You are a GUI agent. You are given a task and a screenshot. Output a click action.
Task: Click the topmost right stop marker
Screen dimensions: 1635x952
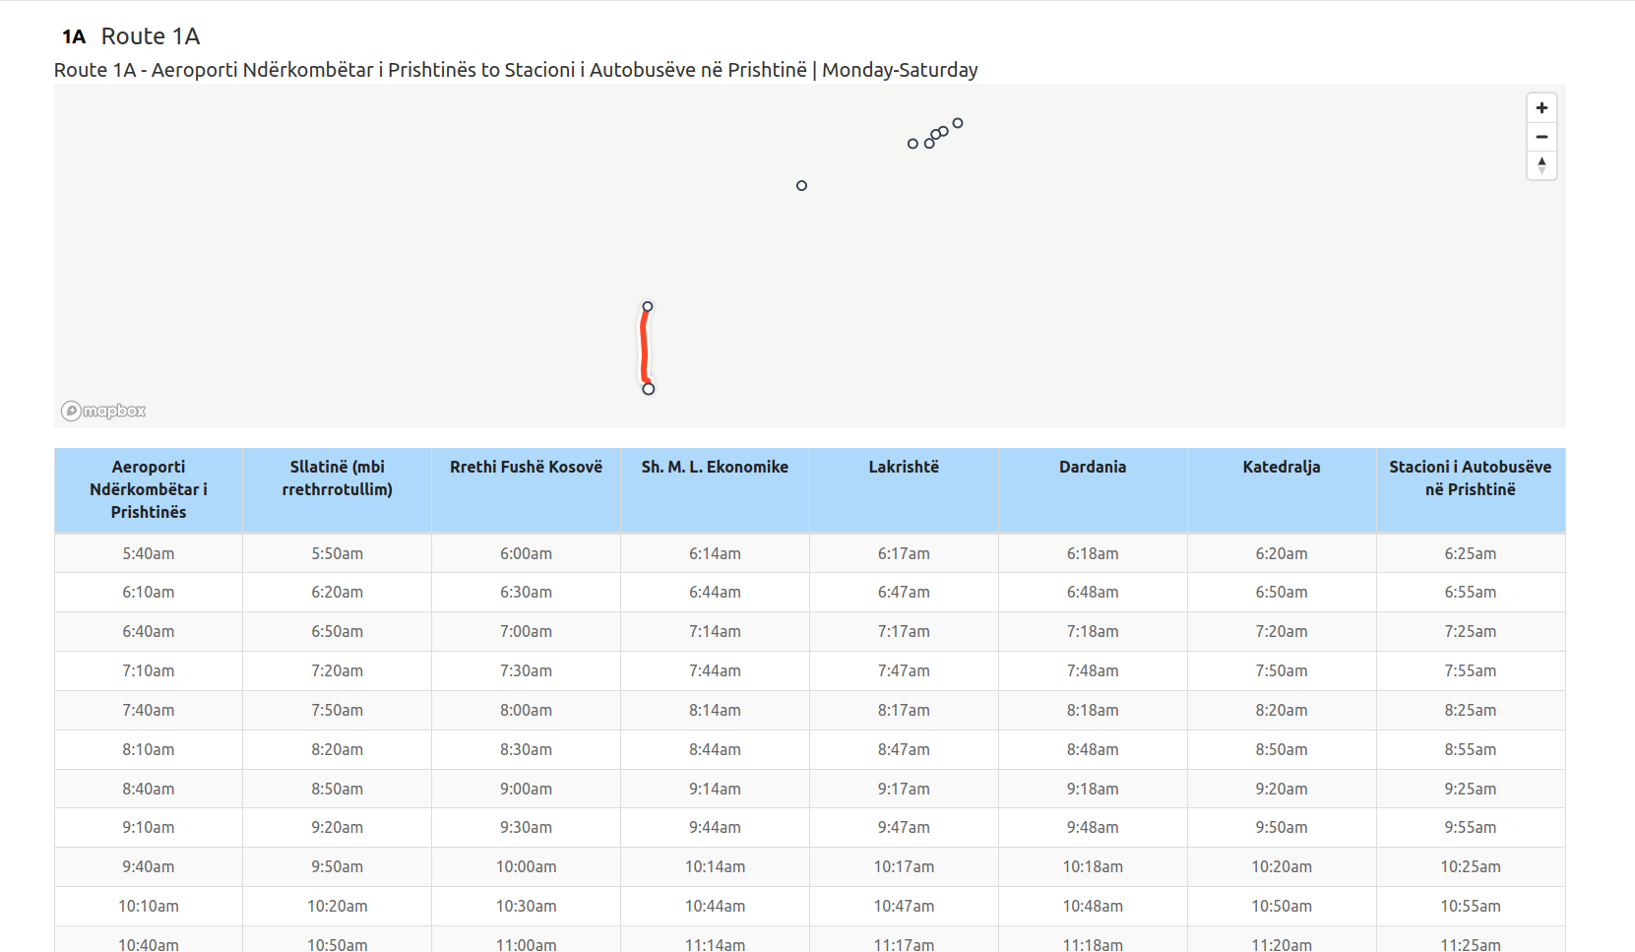point(958,123)
